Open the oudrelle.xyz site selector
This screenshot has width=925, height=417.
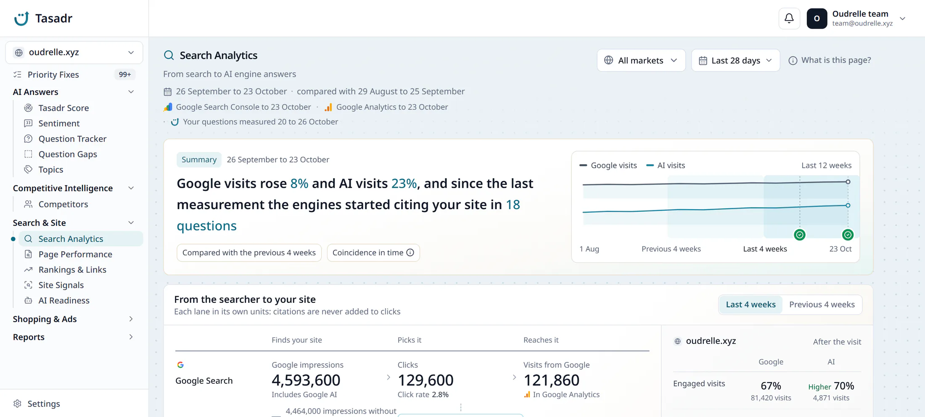(x=74, y=52)
